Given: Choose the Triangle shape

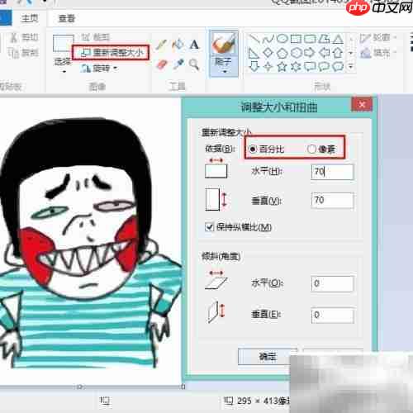Looking at the screenshot, I should [338, 39].
